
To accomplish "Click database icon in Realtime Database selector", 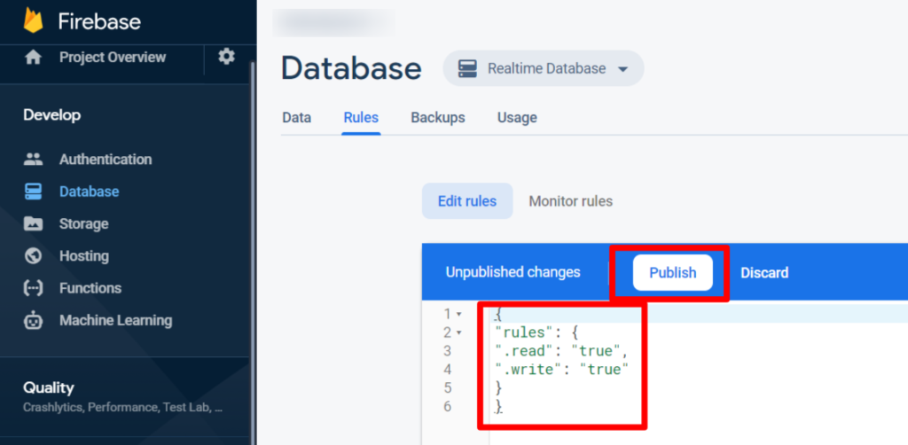I will pyautogui.click(x=467, y=68).
